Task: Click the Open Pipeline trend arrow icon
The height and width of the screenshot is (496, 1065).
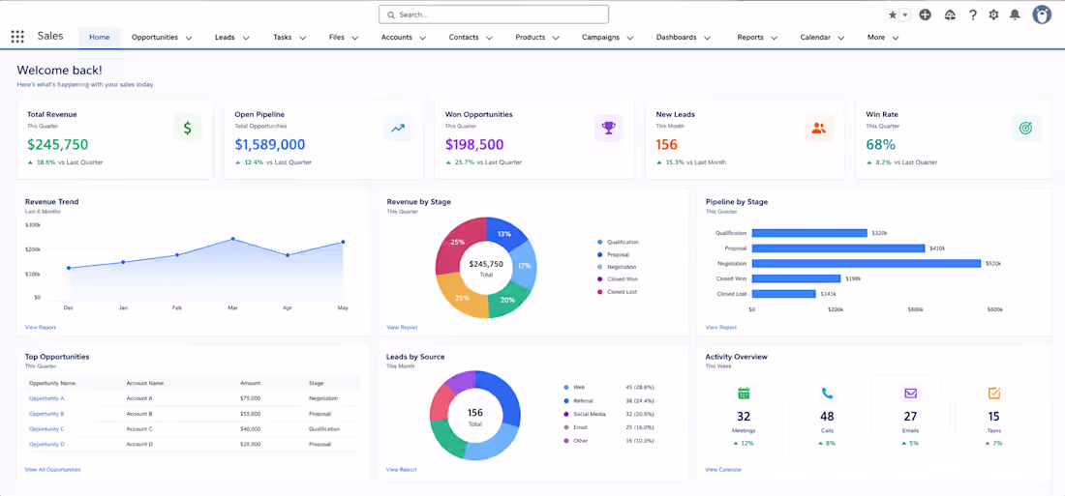Action: tap(397, 128)
